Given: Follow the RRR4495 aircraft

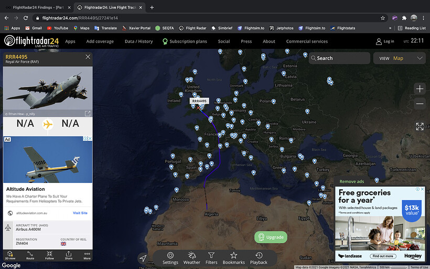Looking at the screenshot, I should coord(49,255).
